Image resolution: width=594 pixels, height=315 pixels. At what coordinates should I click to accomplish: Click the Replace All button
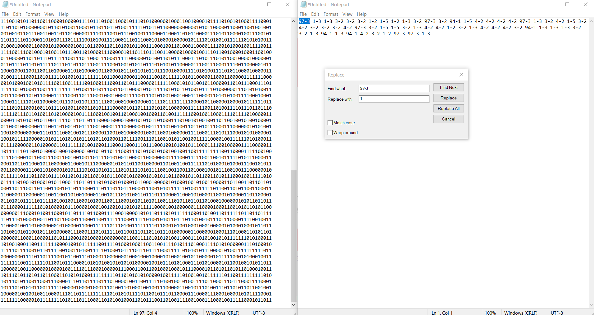tap(448, 108)
